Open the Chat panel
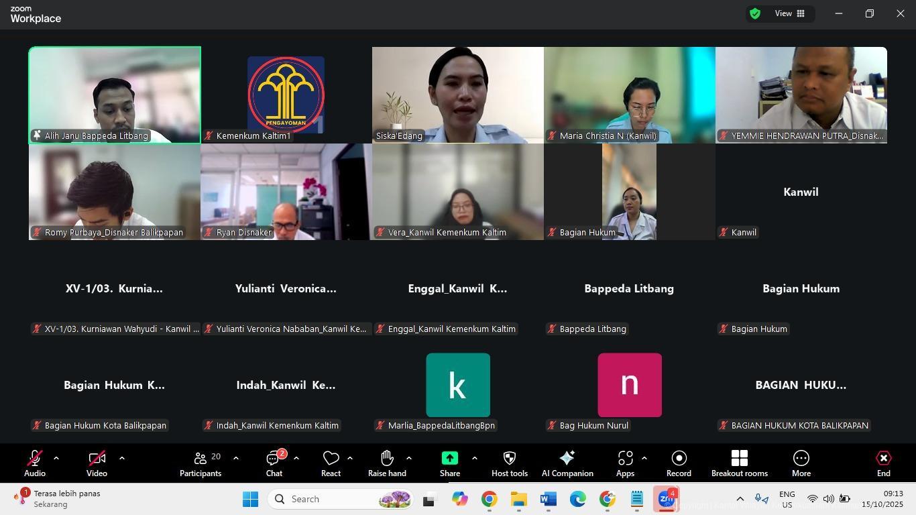Viewport: 916px width, 515px height. [274, 463]
